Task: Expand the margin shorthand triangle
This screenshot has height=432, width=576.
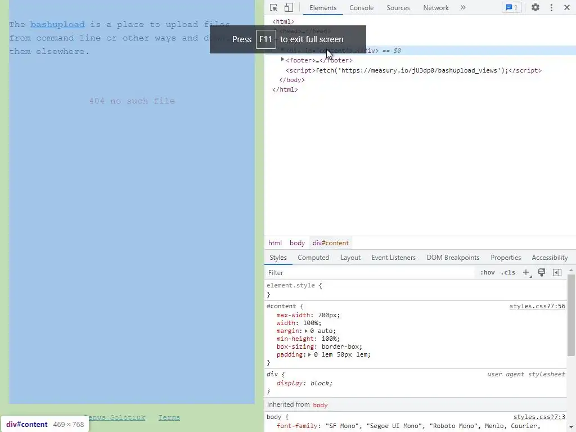Action: tap(306, 331)
